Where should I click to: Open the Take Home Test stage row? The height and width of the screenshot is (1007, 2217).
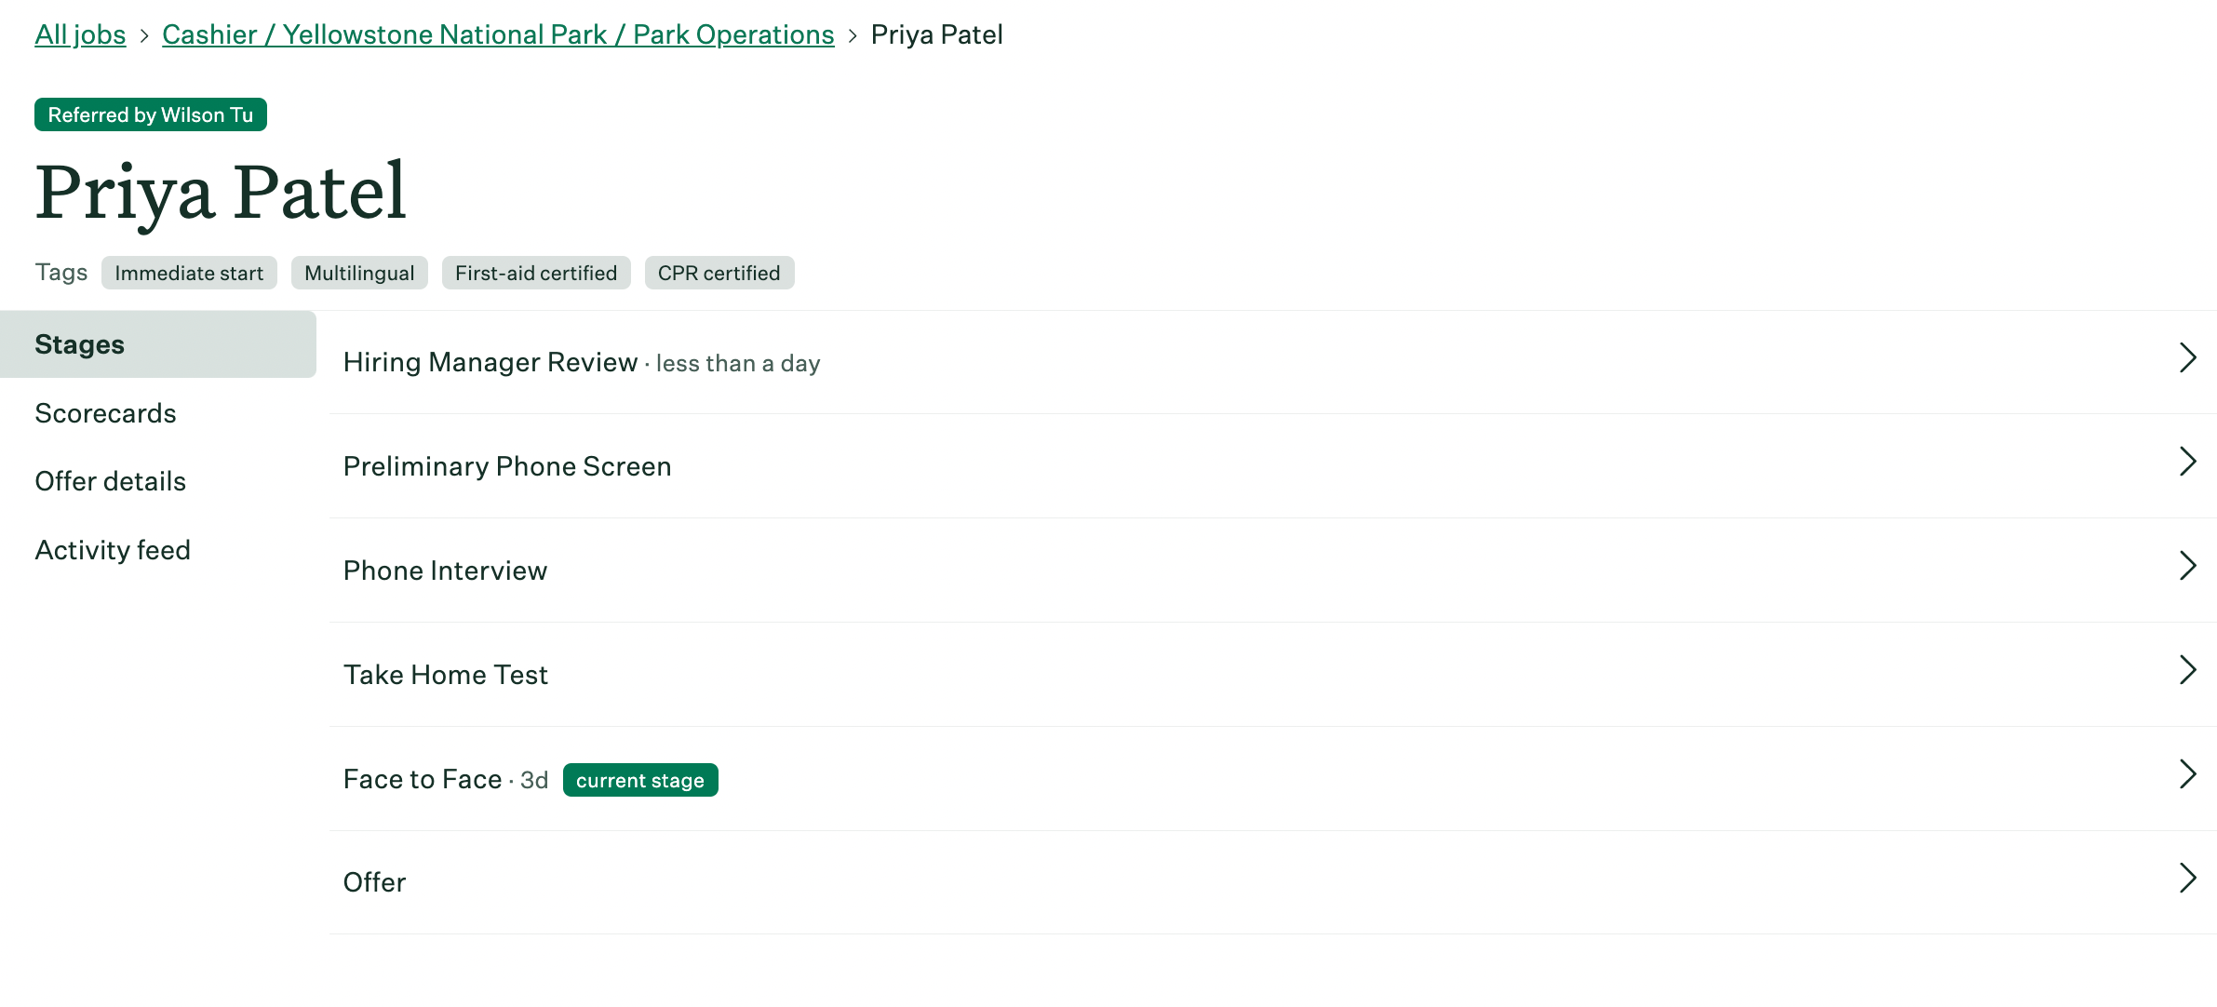(x=445, y=674)
